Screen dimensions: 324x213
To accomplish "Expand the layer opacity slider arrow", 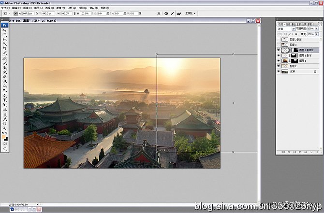I will click(x=317, y=29).
